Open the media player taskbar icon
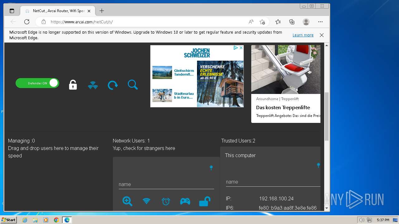Screen dimensions: 399x224 click(46, 220)
